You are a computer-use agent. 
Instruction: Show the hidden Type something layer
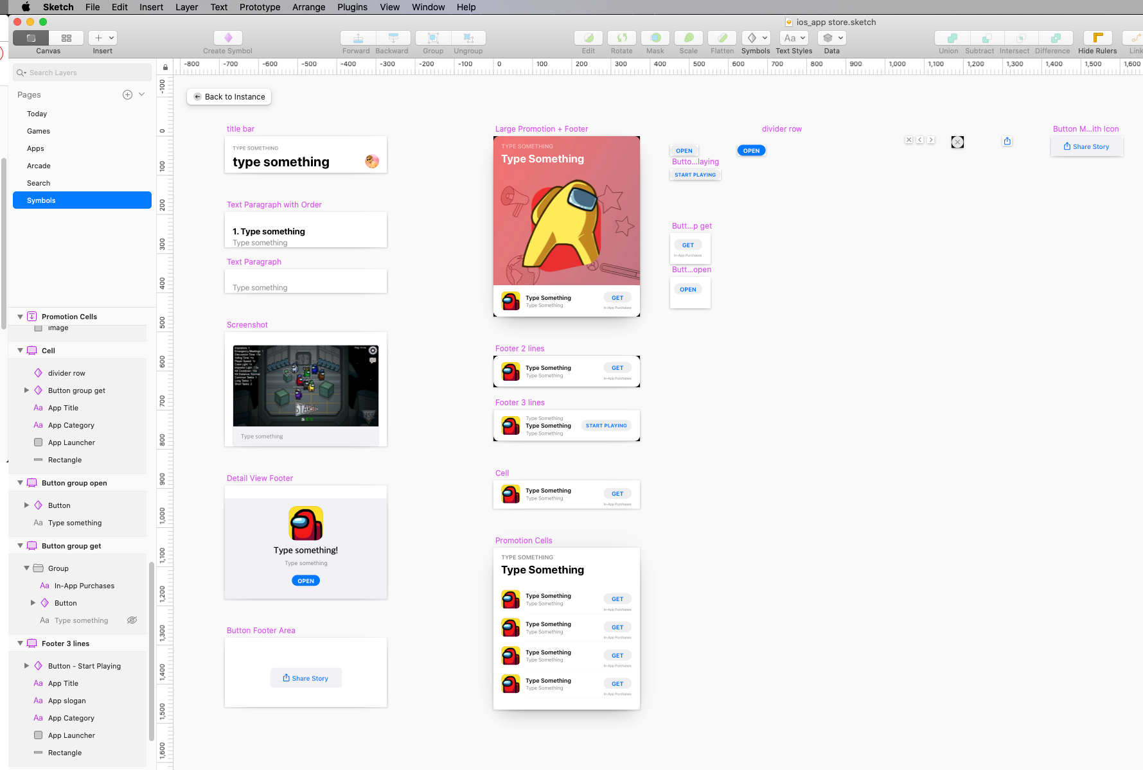pos(132,620)
